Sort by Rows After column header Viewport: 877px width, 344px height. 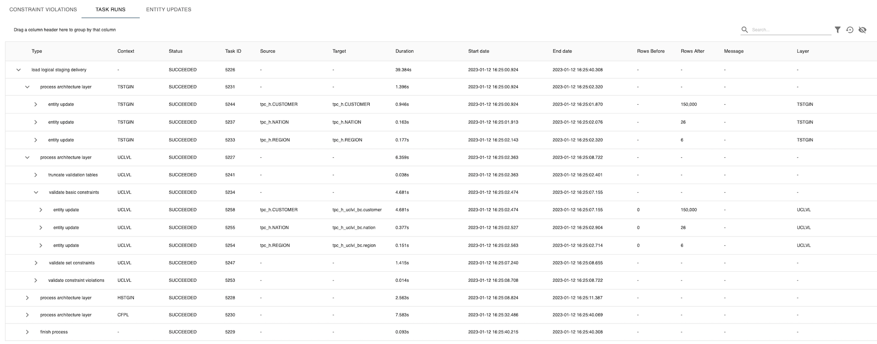tap(692, 51)
